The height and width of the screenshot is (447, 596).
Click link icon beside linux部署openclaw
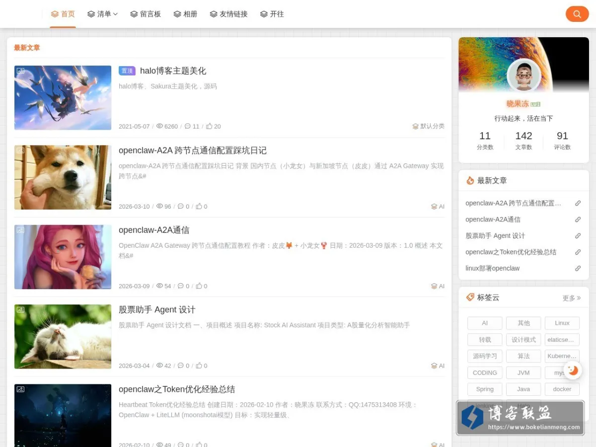[x=578, y=268]
